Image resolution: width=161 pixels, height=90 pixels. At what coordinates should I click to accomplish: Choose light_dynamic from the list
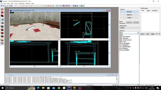124,38
